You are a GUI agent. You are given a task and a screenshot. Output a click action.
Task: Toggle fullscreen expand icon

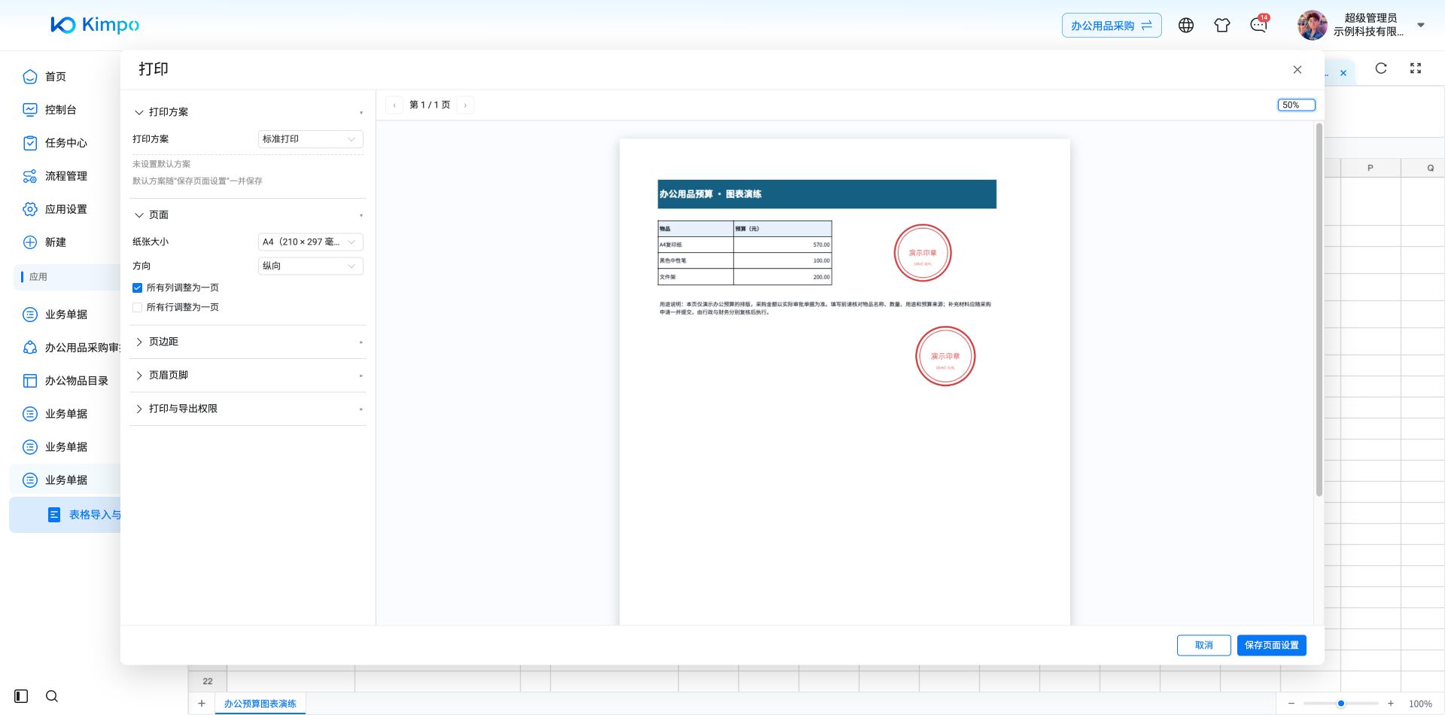tap(1416, 68)
